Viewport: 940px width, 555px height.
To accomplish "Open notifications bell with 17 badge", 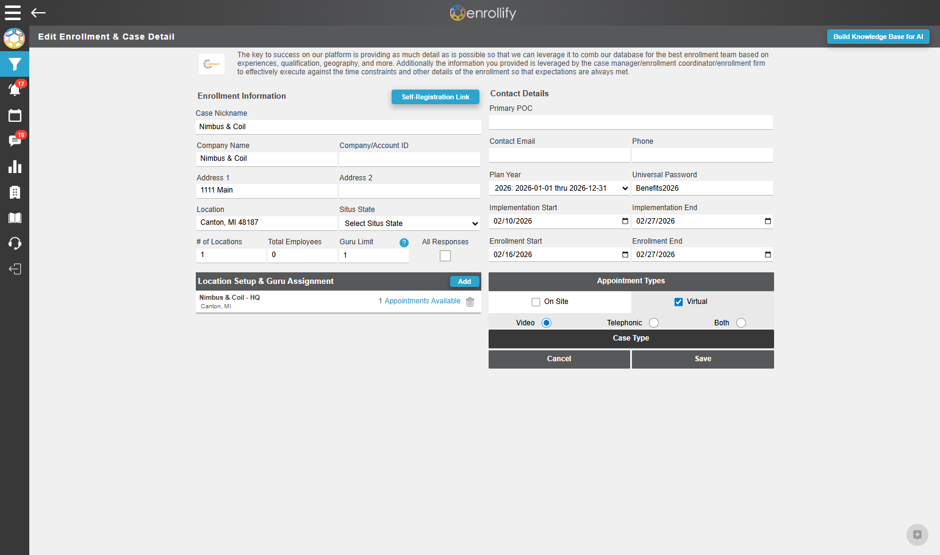I will point(15,89).
